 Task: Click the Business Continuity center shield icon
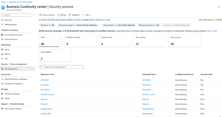3,8
